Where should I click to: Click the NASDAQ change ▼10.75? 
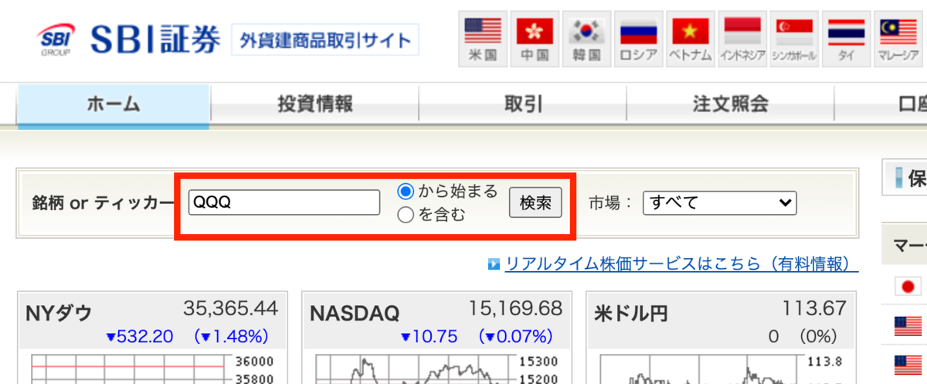(430, 337)
